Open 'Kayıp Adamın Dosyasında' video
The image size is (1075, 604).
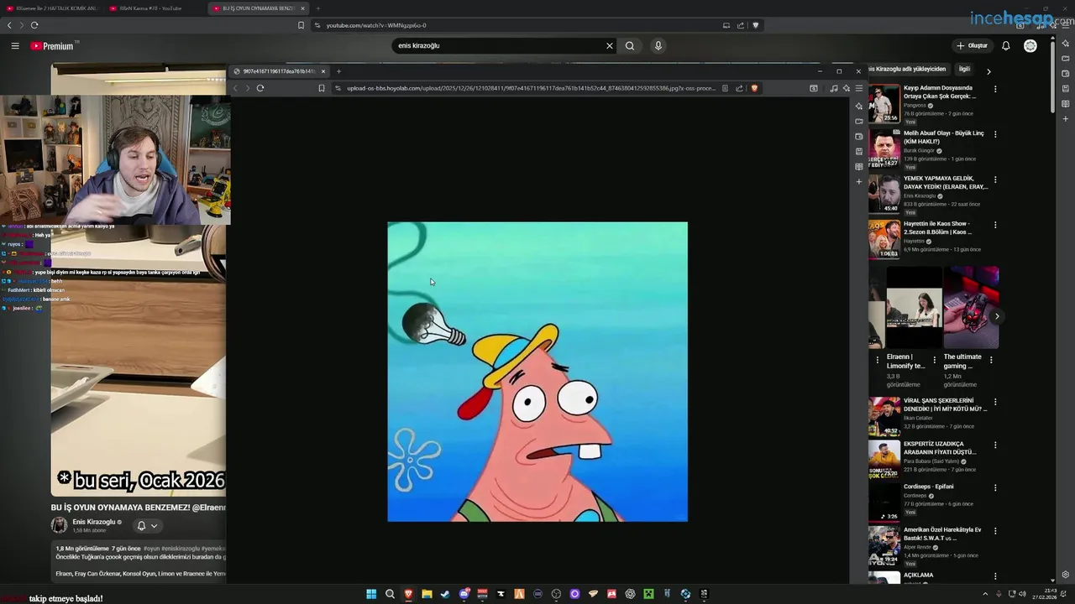click(937, 91)
